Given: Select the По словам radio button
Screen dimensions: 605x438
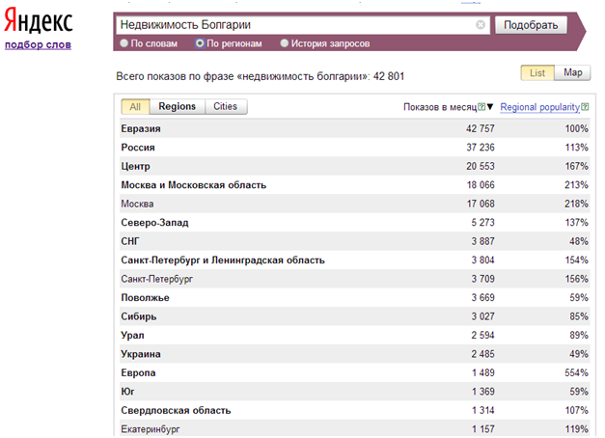Looking at the screenshot, I should [124, 43].
